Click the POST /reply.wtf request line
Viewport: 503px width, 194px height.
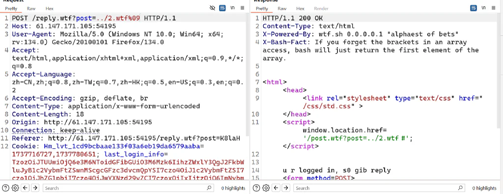point(94,18)
